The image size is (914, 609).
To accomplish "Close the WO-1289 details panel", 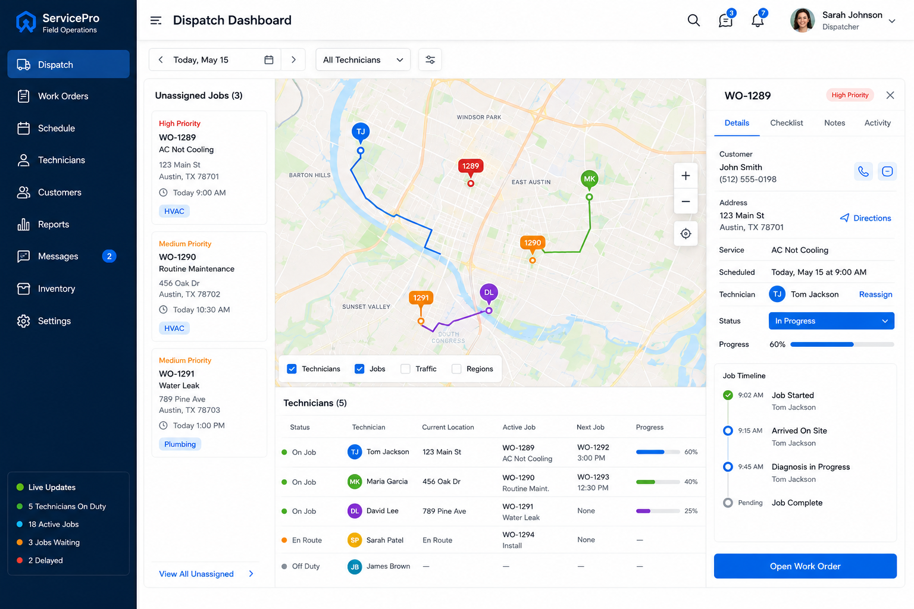I will coord(890,95).
